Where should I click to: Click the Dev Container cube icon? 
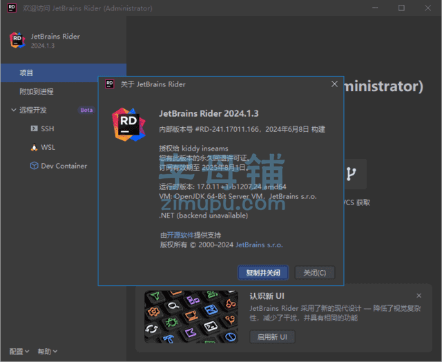(x=34, y=166)
